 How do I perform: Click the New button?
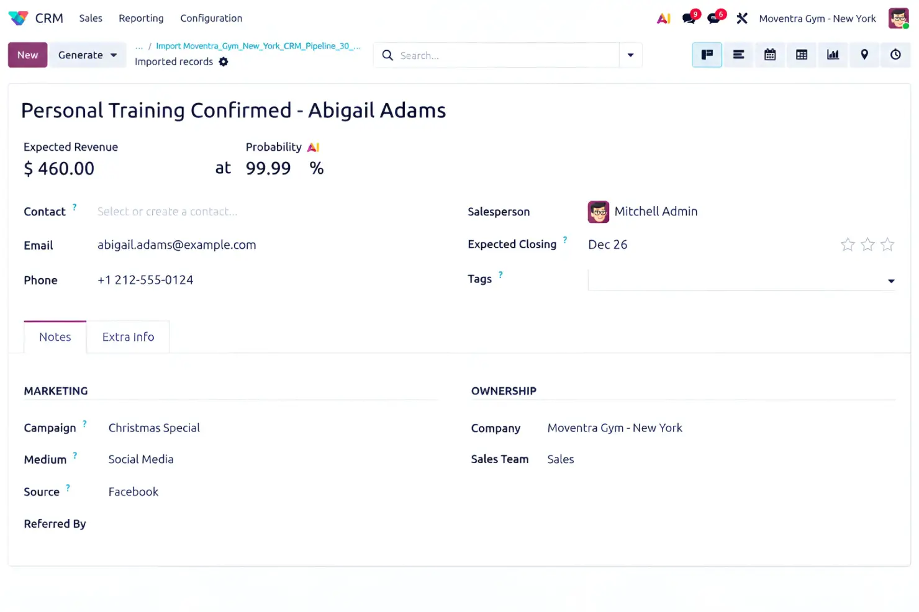27,55
